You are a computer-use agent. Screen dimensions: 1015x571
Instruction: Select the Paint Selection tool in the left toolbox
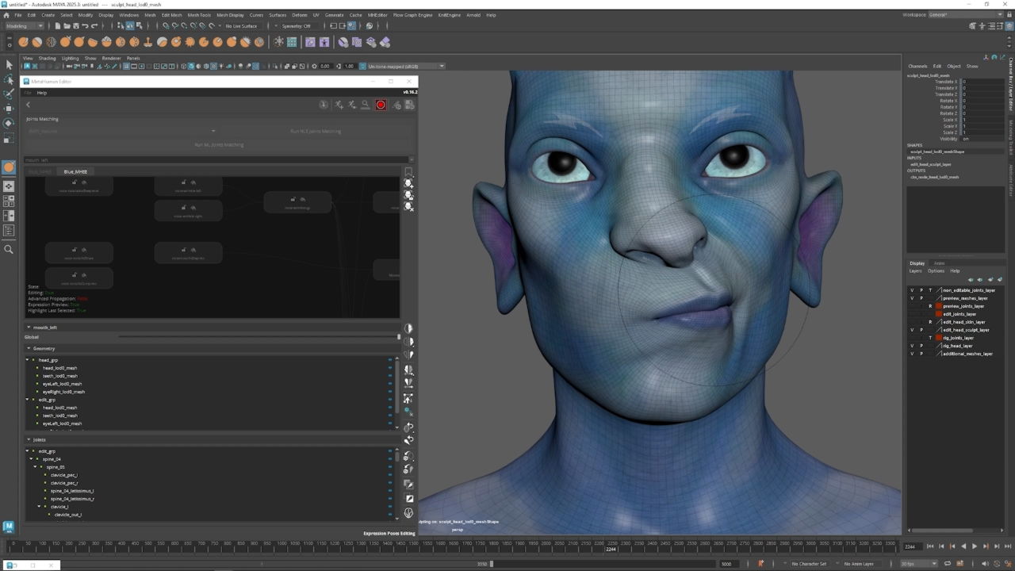[9, 94]
